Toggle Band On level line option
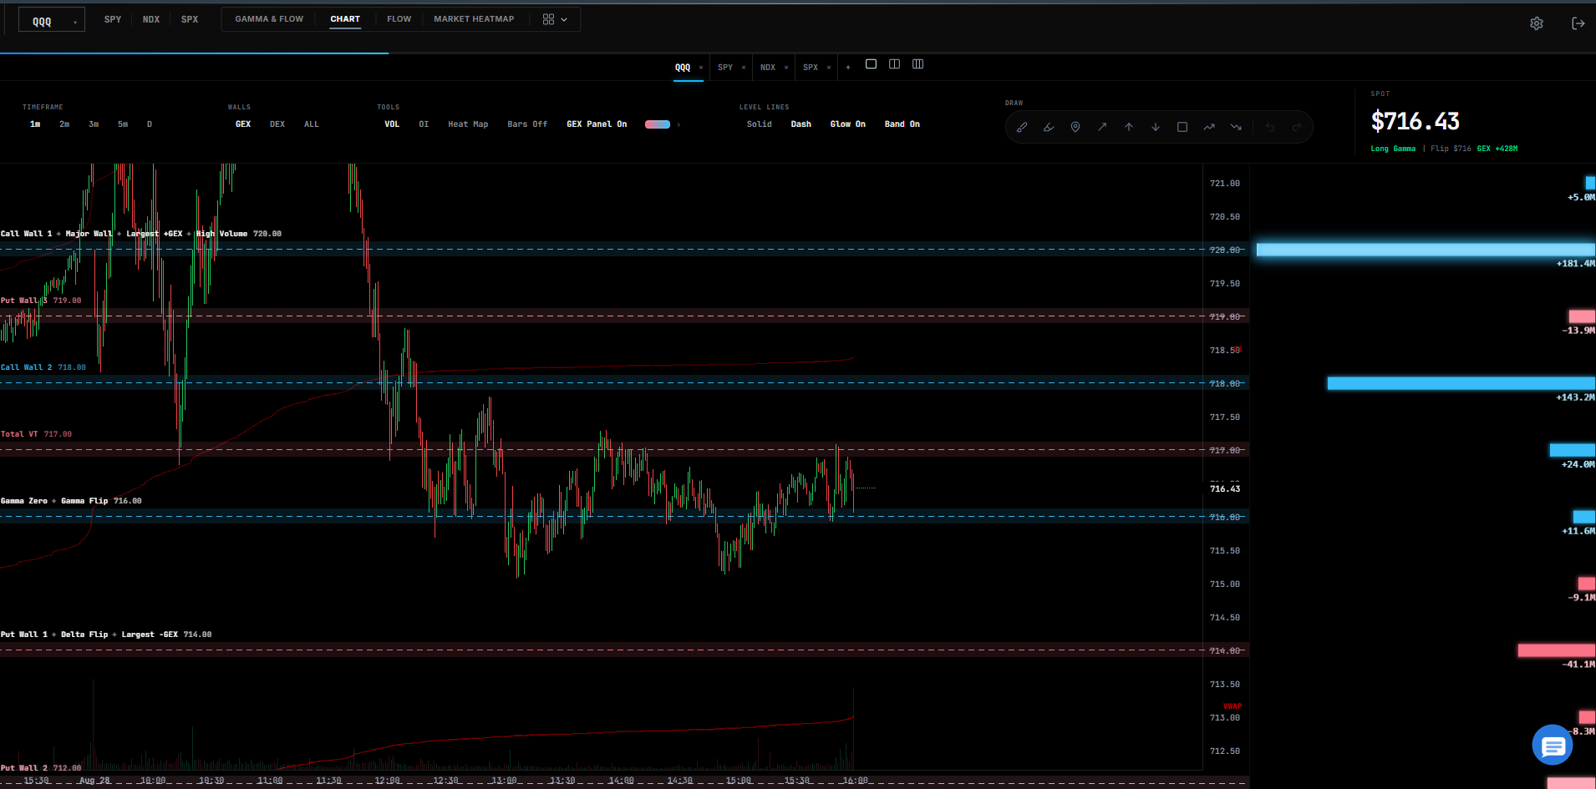The width and height of the screenshot is (1596, 789). point(902,124)
